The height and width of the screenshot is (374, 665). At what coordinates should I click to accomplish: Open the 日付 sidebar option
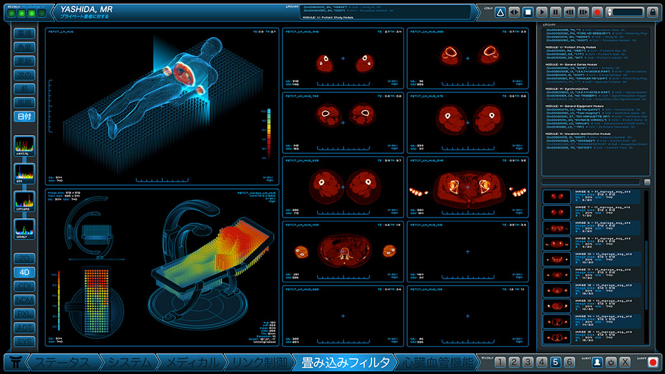[x=25, y=117]
